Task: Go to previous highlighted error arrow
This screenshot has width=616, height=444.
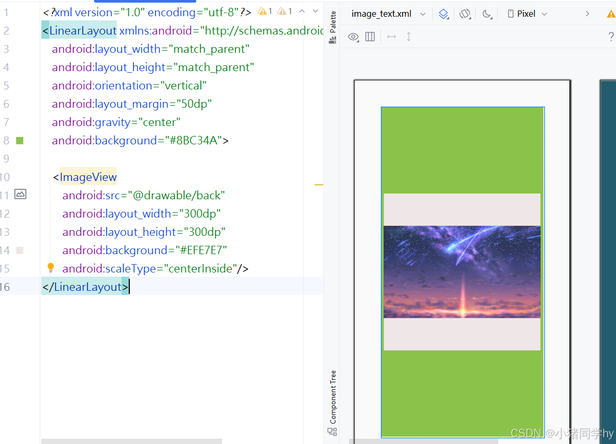Action: (301, 12)
